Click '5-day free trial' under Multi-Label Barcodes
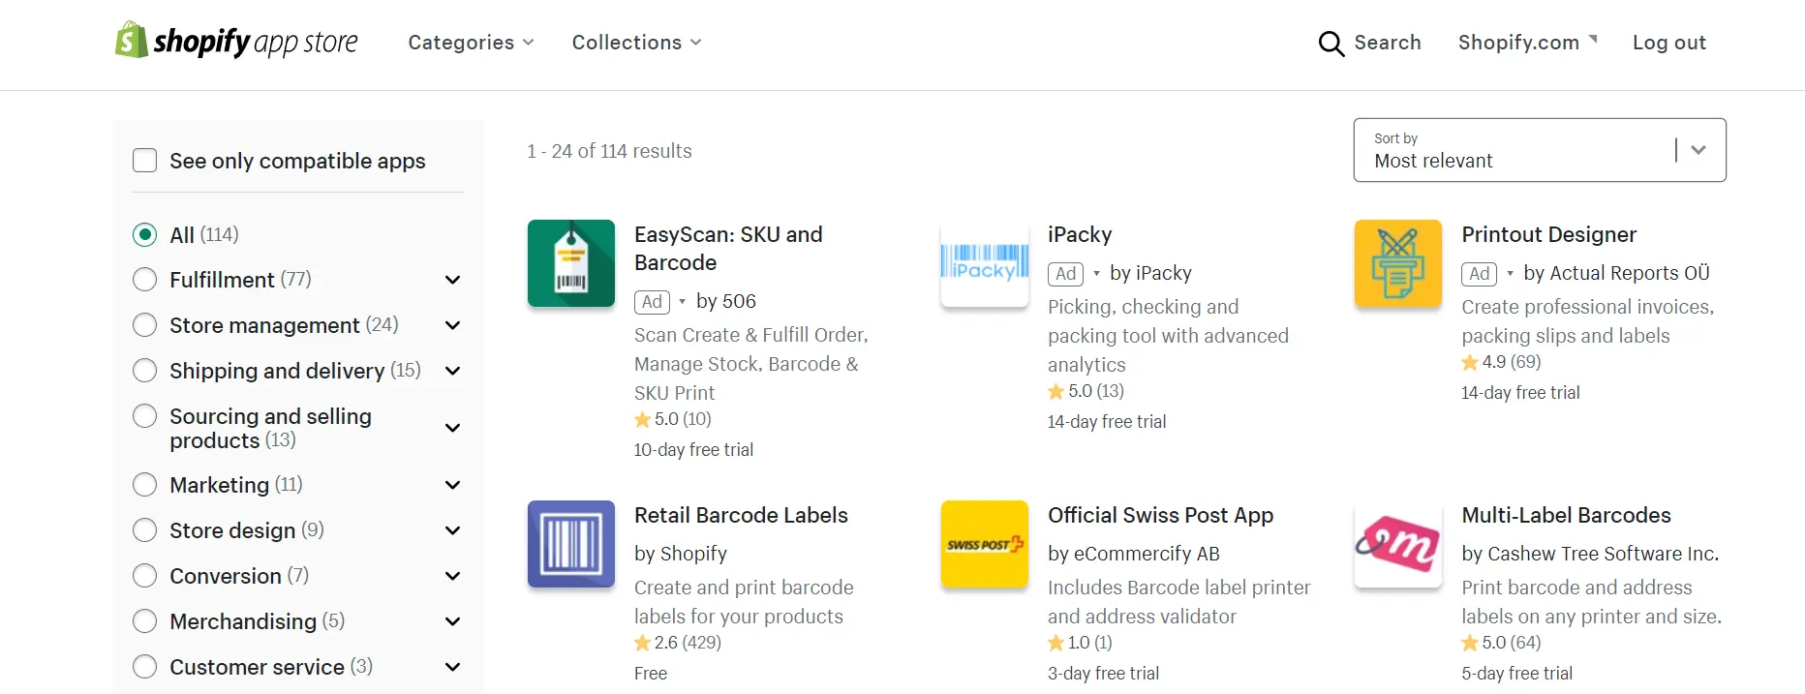The height and width of the screenshot is (694, 1805). [1516, 674]
